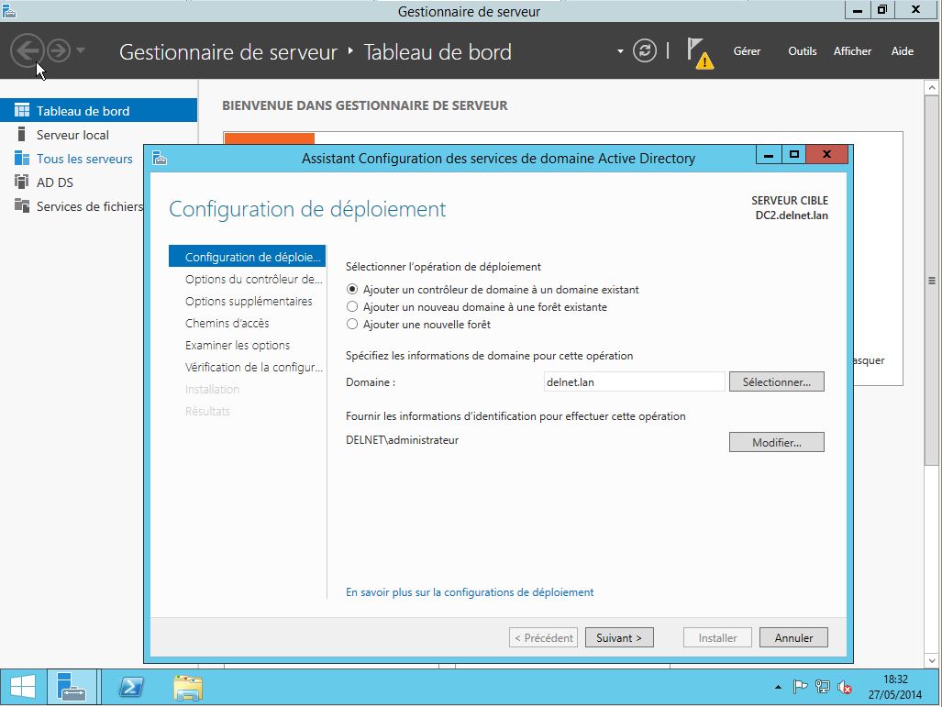The width and height of the screenshot is (942, 707).
Task: Click the Serveur local icon
Action: (x=22, y=134)
